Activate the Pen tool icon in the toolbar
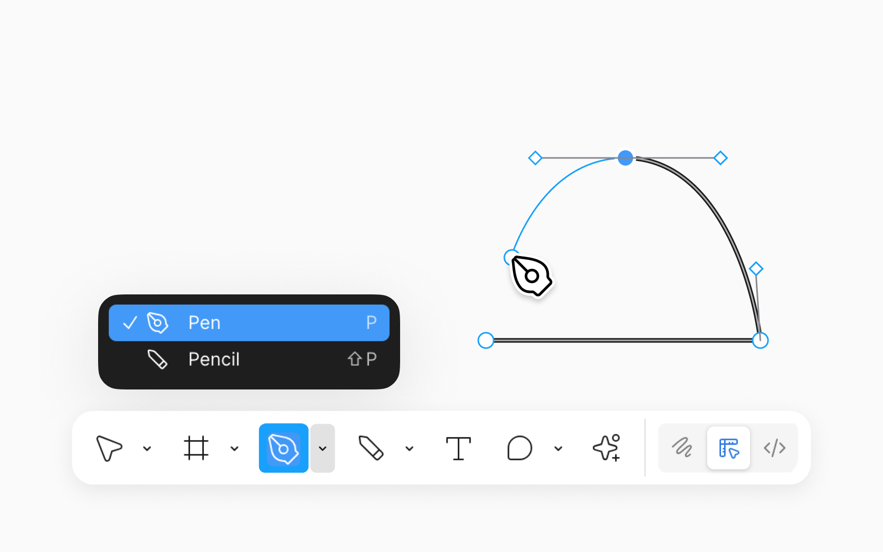Screen dimensions: 883x552 (284, 448)
